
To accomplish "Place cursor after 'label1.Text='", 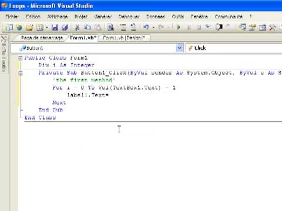I will pos(109,95).
